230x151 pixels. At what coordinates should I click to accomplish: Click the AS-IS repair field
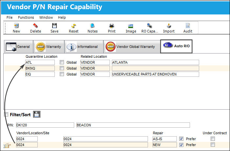(165, 139)
